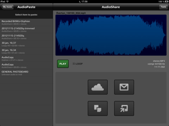Open the file in another app via the arrow icon
The image size is (169, 126).
pyautogui.click(x=124, y=108)
